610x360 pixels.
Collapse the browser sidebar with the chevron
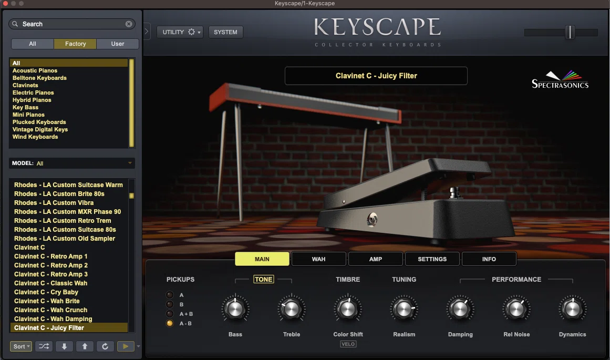[x=147, y=32]
